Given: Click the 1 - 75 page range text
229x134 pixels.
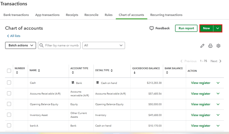Looking at the screenshot, I should (x=204, y=61).
